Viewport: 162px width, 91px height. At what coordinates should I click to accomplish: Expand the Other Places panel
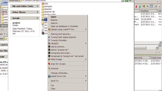pos(37,12)
